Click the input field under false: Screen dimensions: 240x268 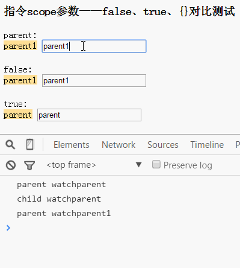(94, 81)
